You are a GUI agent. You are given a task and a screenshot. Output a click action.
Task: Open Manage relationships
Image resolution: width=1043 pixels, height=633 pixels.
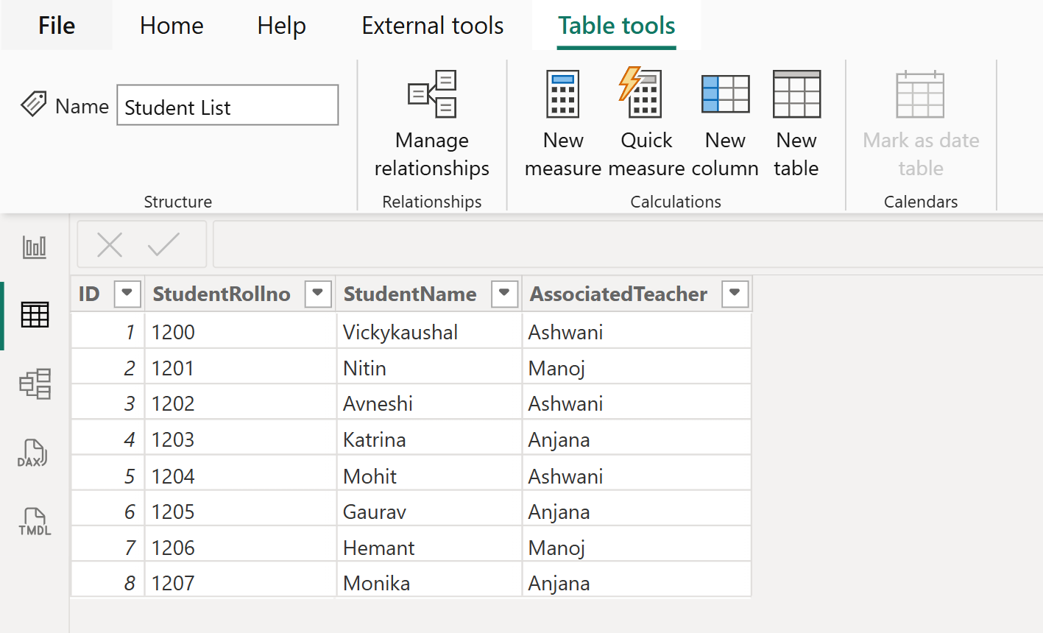point(431,124)
